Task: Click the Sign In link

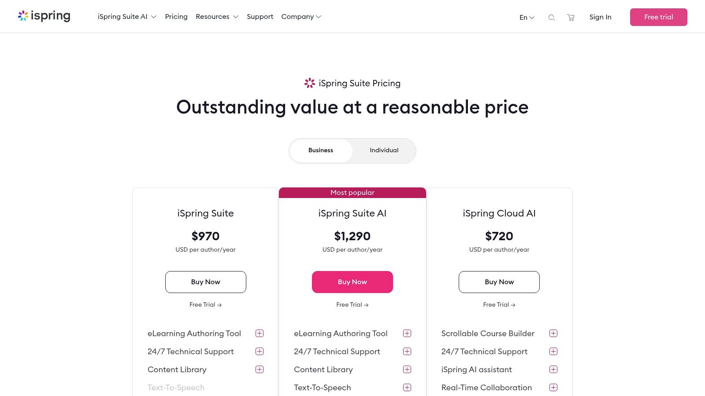Action: point(600,17)
